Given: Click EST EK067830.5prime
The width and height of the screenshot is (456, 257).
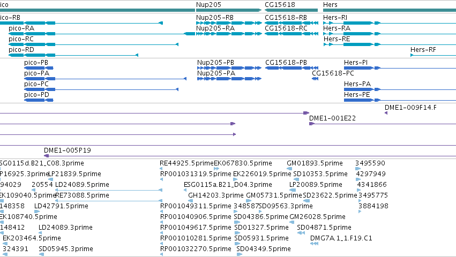Looking at the screenshot, I should [243, 163].
